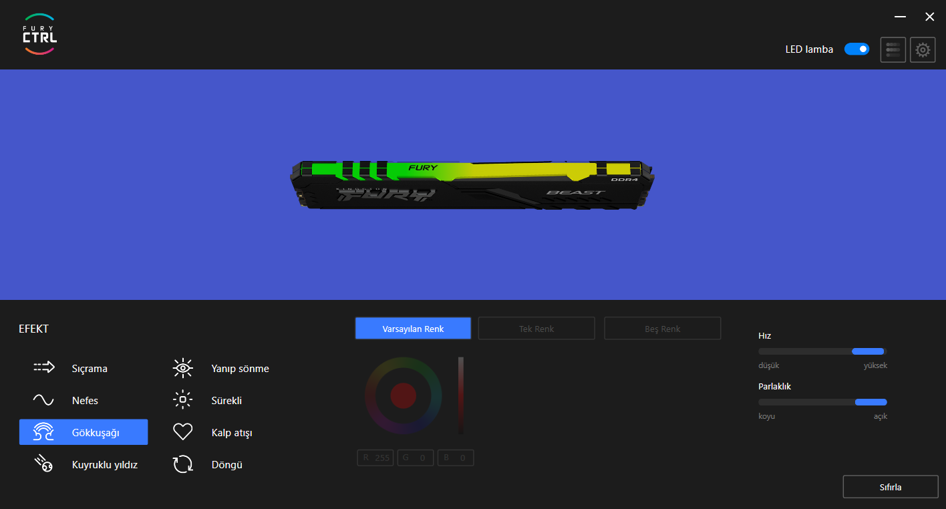This screenshot has width=946, height=509.
Task: Select the Sıçrama effect
Action: tap(71, 368)
